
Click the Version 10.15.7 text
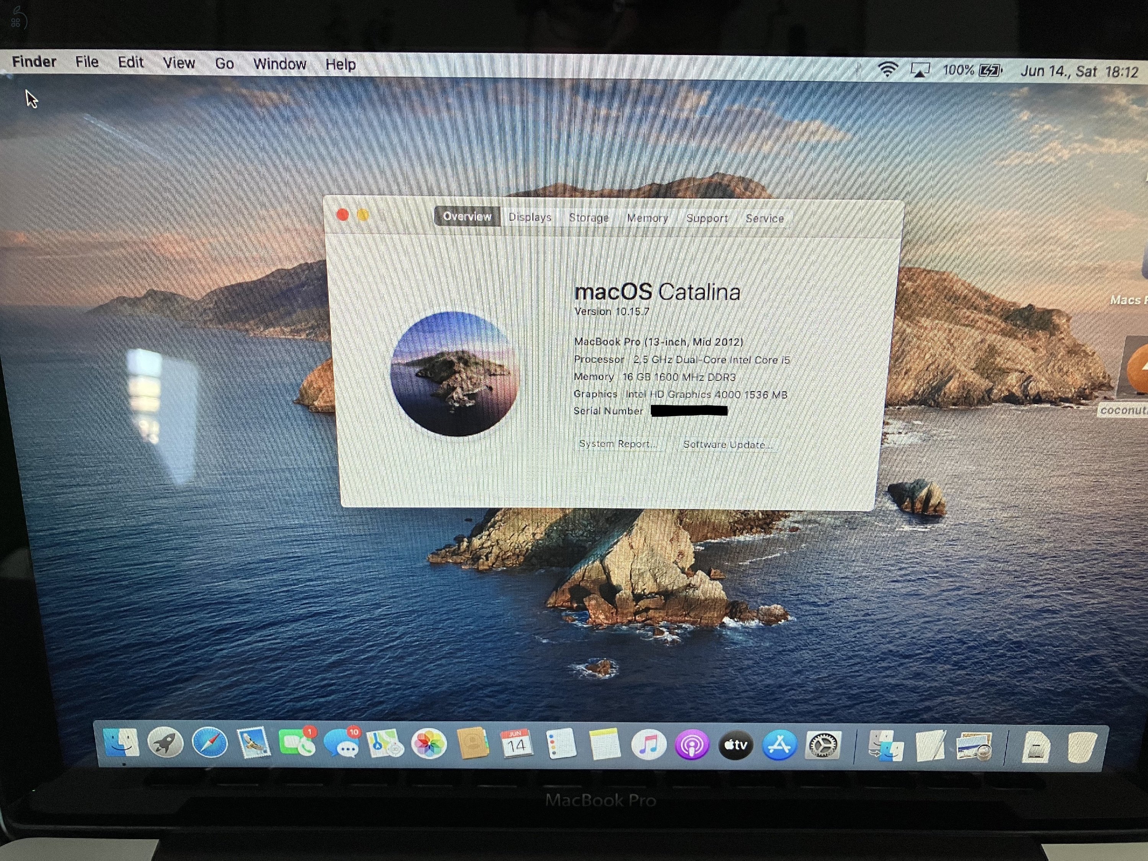tap(612, 311)
